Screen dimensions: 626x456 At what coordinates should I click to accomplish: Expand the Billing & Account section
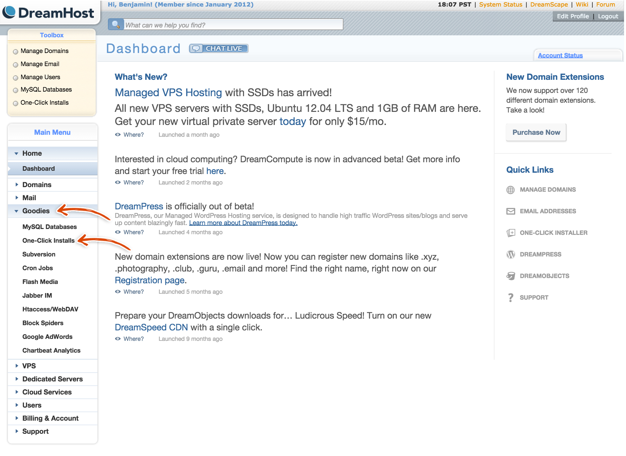tap(50, 418)
